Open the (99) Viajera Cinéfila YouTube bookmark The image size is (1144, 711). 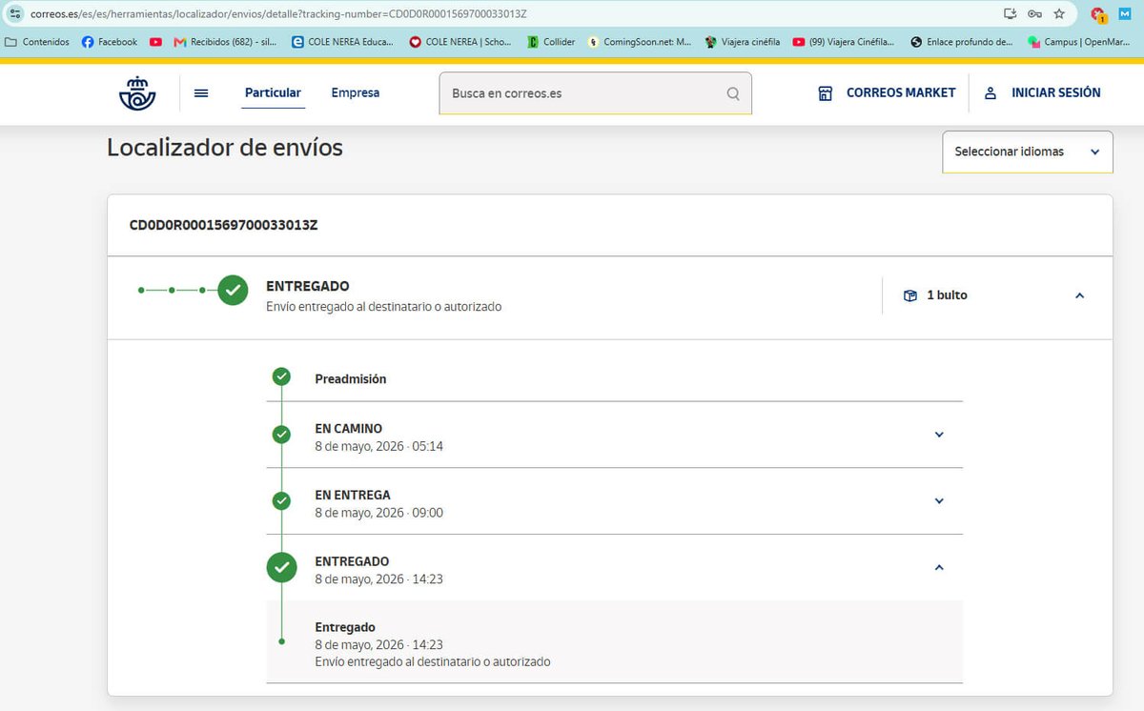843,42
